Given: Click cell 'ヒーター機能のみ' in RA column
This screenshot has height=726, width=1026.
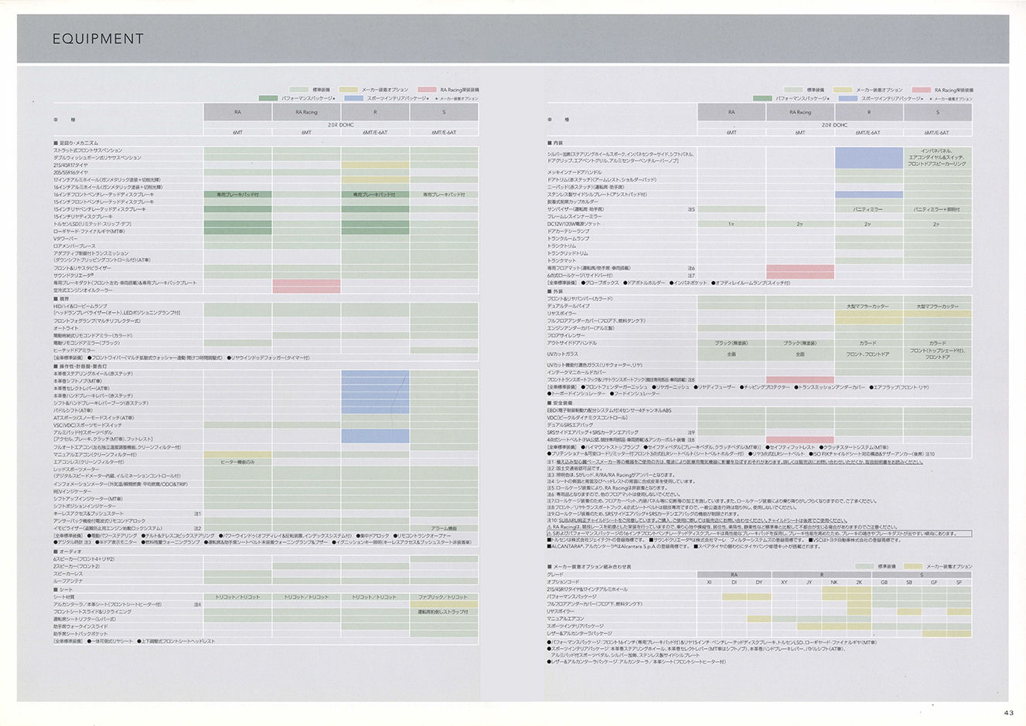Looking at the screenshot, I should pos(237,462).
